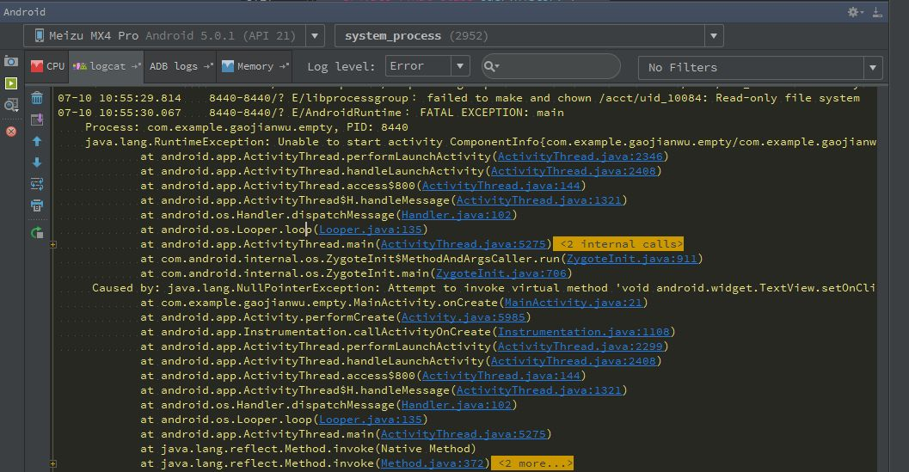Toggle the soft wraps icon
Image resolution: width=909 pixels, height=472 pixels.
37,184
